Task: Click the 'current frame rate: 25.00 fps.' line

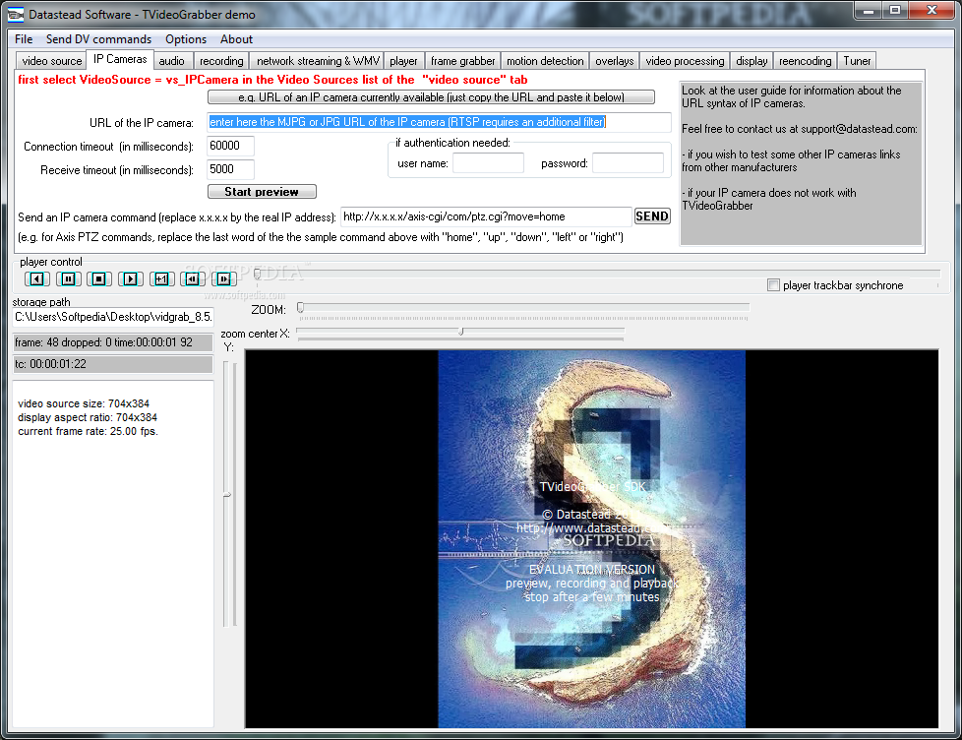Action: coord(88,431)
